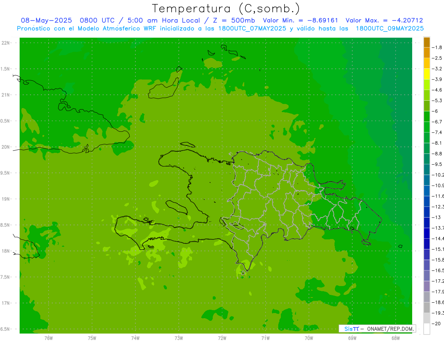Click the title 'Temperatura (C,somb.)'

[226, 9]
